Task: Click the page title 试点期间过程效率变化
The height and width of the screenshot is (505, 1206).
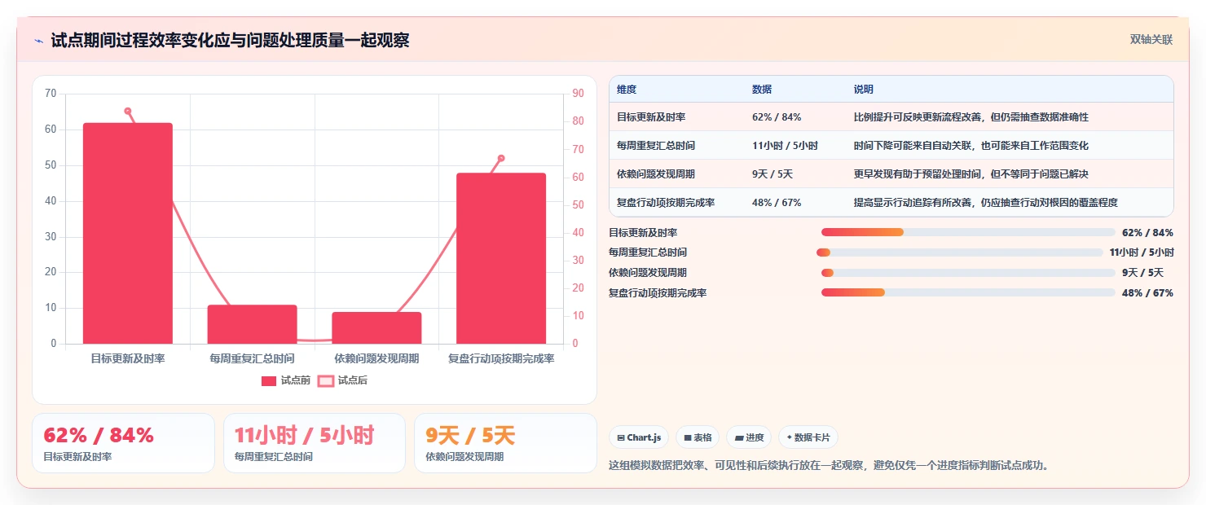Action: (230, 41)
